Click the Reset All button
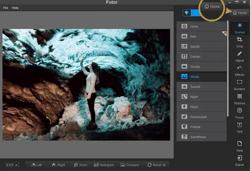The width and height of the screenshot is (251, 171). point(157,165)
